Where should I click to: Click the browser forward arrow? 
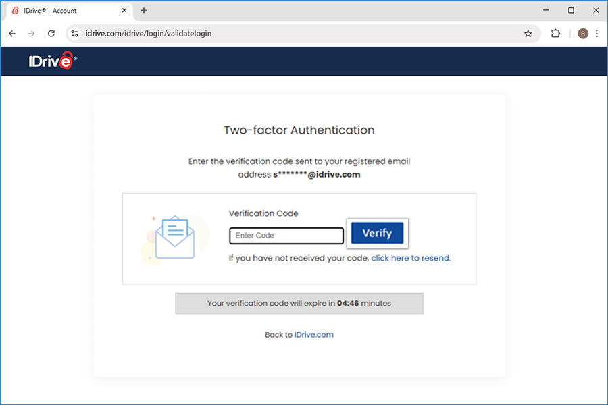31,34
